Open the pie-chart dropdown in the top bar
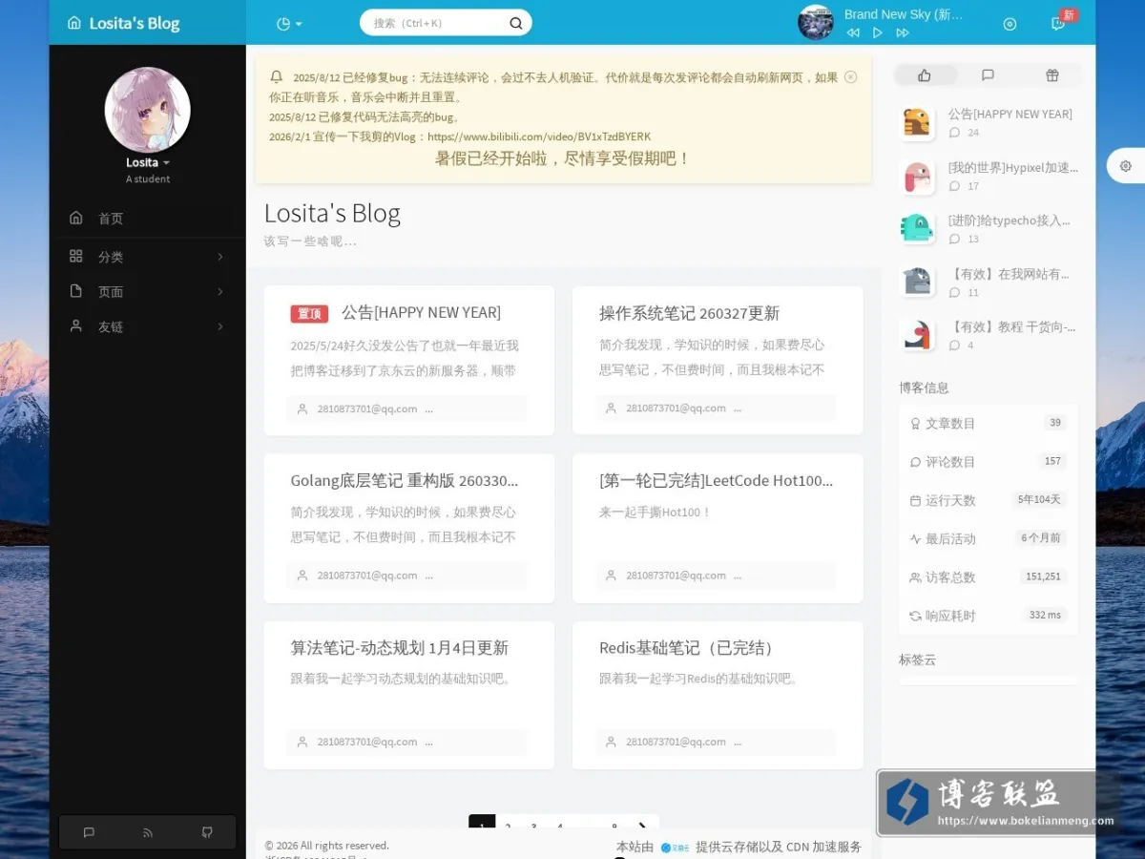 click(288, 24)
